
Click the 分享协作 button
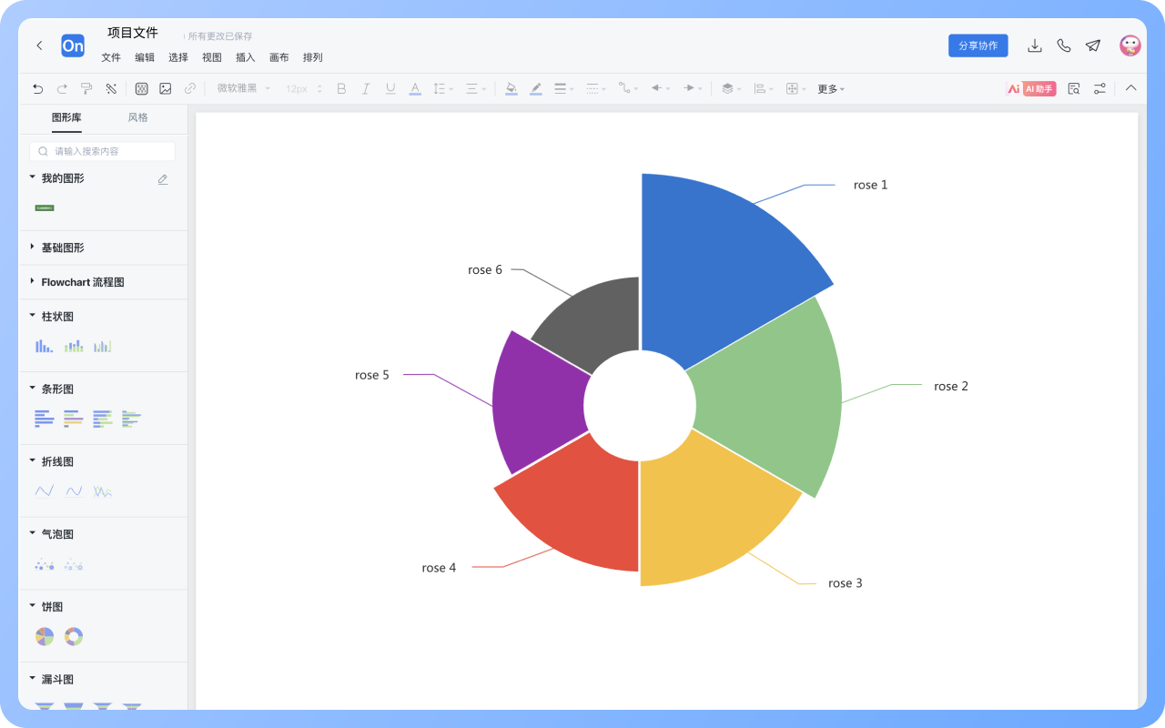pos(978,45)
